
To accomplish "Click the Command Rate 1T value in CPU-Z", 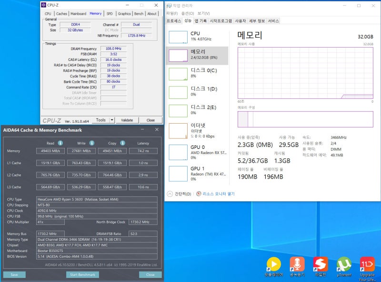I will click(113, 87).
